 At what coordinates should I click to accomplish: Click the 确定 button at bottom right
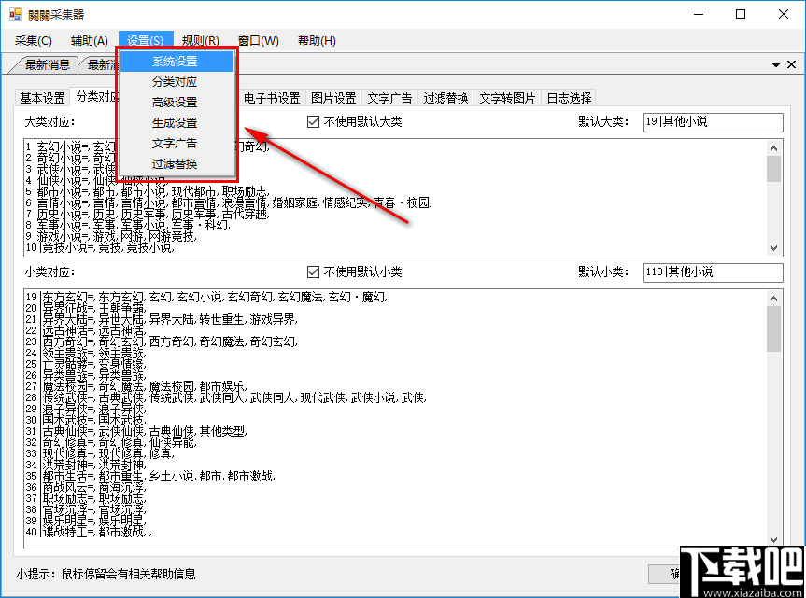coord(678,574)
